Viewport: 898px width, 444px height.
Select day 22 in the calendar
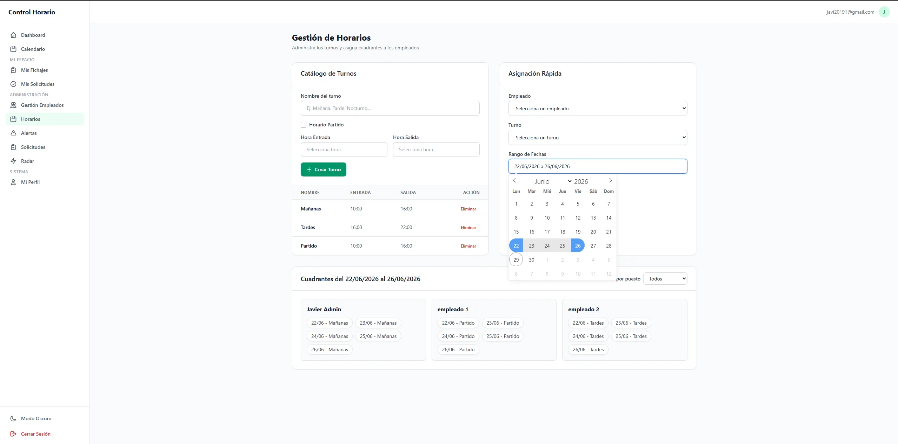pos(516,246)
